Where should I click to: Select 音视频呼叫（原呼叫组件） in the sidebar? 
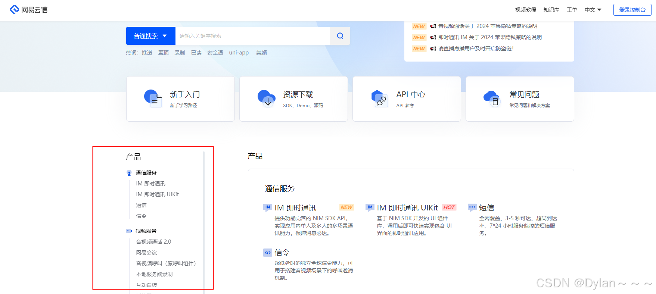tap(166, 263)
